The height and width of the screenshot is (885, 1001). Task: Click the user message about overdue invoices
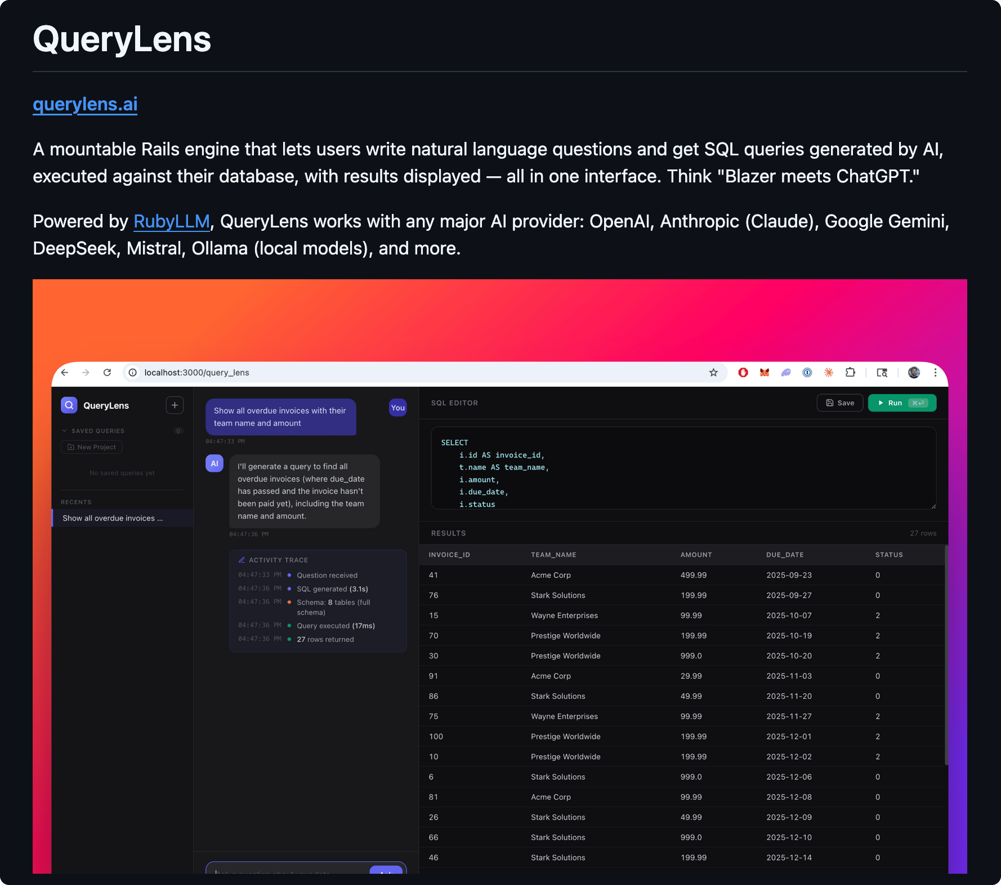pyautogui.click(x=281, y=417)
